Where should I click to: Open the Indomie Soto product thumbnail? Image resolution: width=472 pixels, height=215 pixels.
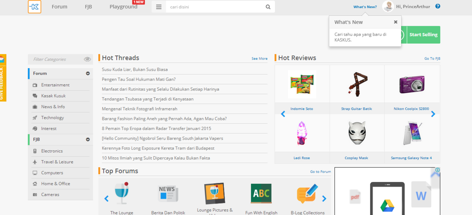pos(302,84)
